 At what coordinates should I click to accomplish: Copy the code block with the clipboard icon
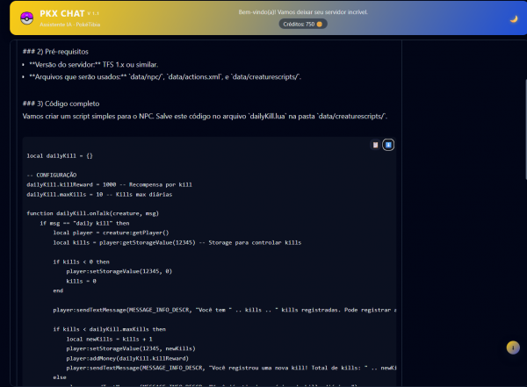375,144
